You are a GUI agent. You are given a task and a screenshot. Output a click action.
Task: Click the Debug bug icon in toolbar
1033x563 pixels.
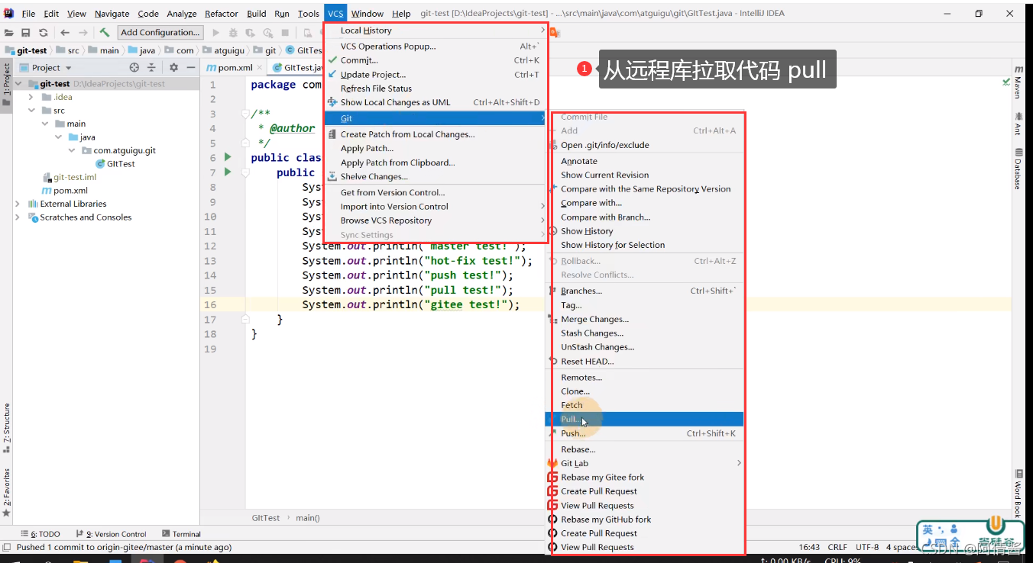click(233, 33)
